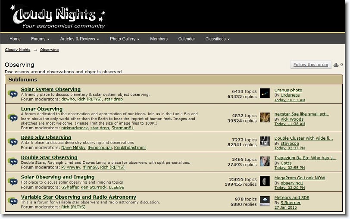The image size is (350, 219).
Task: Open moderator Knuklhdastrnmr's profile
Action: point(130,147)
